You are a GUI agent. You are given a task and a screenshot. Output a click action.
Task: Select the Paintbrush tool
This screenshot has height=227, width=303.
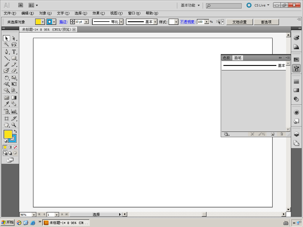(x=7, y=64)
